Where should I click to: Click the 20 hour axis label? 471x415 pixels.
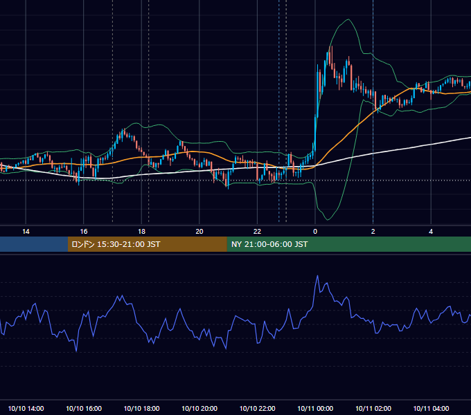click(x=199, y=232)
